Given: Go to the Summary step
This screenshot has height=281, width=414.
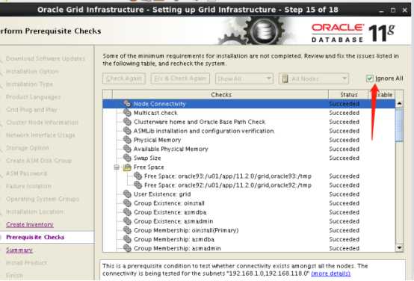Looking at the screenshot, I should pos(19,250).
